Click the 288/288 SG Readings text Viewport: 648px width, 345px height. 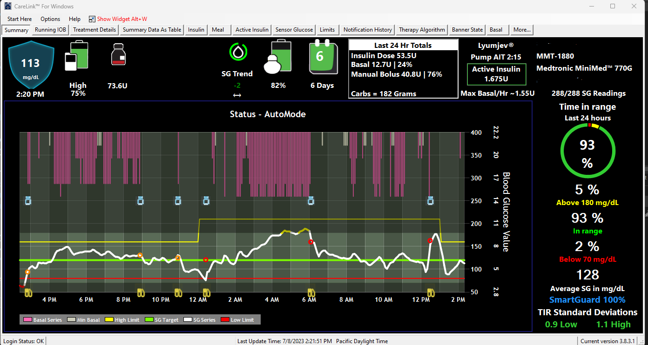click(x=588, y=93)
